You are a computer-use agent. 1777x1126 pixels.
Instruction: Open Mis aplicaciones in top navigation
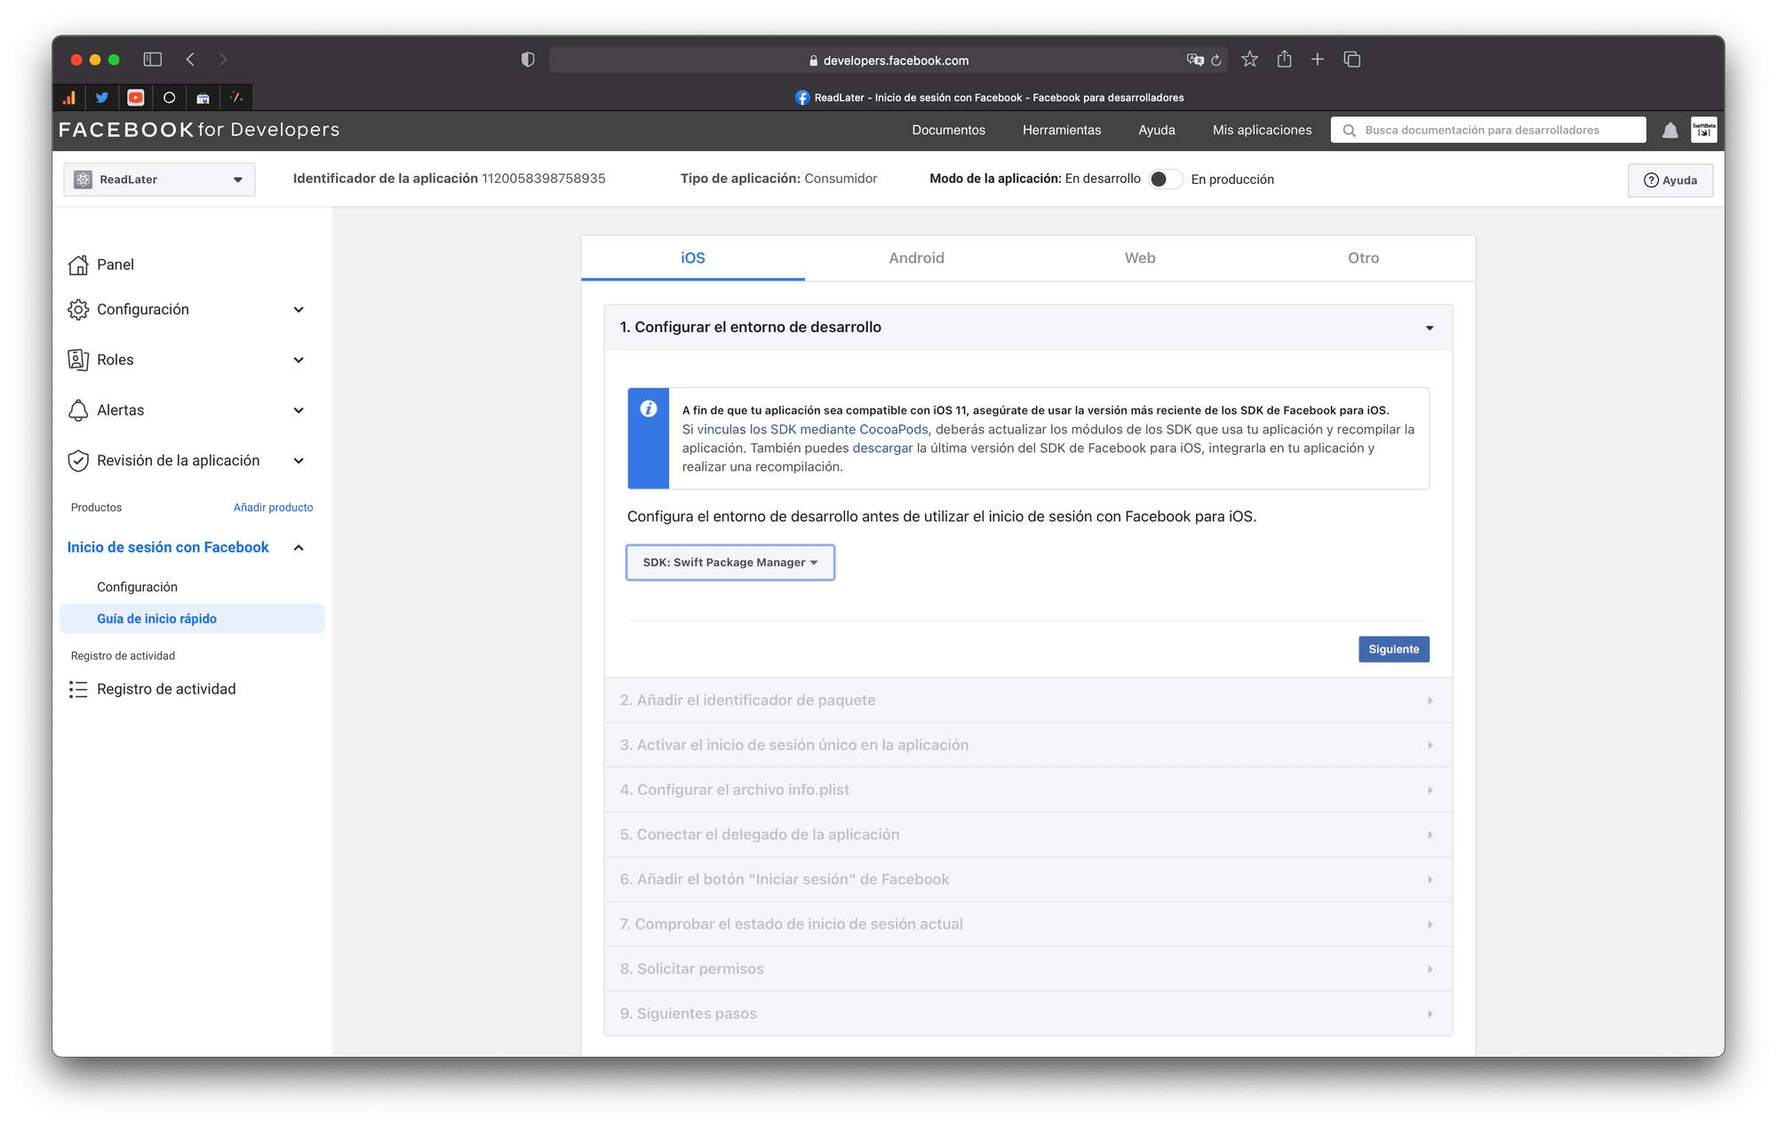pos(1262,130)
